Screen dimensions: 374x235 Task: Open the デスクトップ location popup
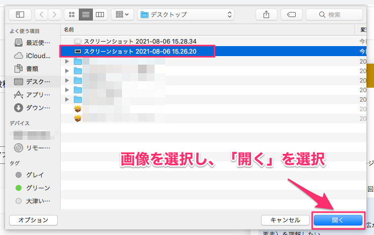tap(186, 15)
